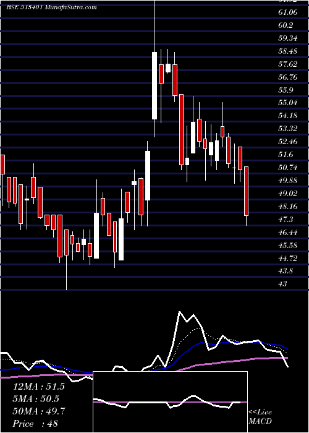This screenshot has height=433, width=309.
Task: Click the 54.18 price axis label
Action: pos(288,116)
